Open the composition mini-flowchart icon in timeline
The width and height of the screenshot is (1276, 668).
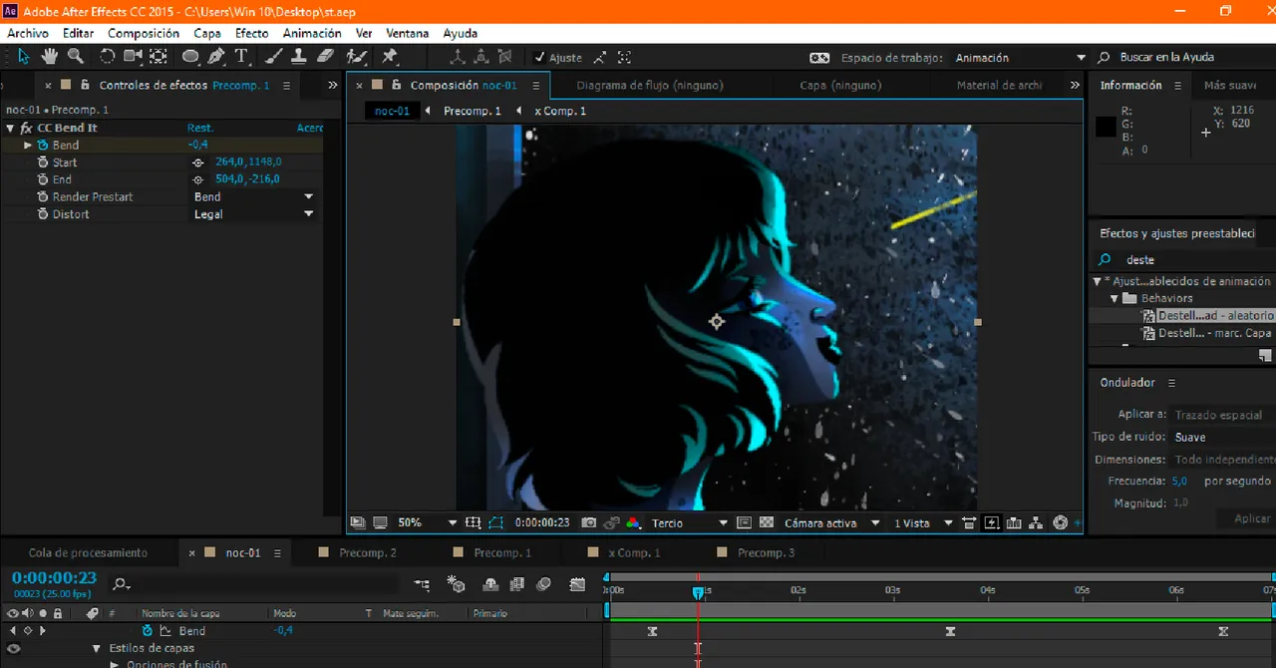pos(422,584)
